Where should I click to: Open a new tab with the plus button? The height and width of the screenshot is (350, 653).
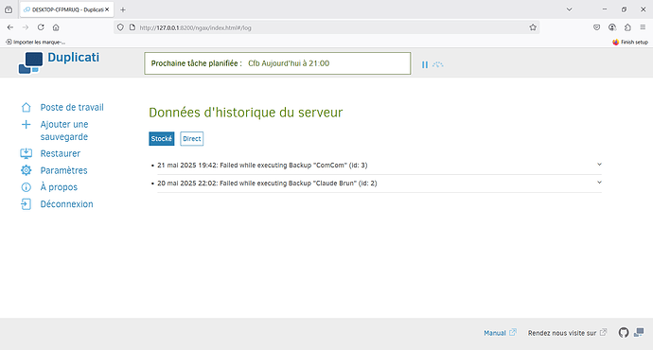click(123, 9)
